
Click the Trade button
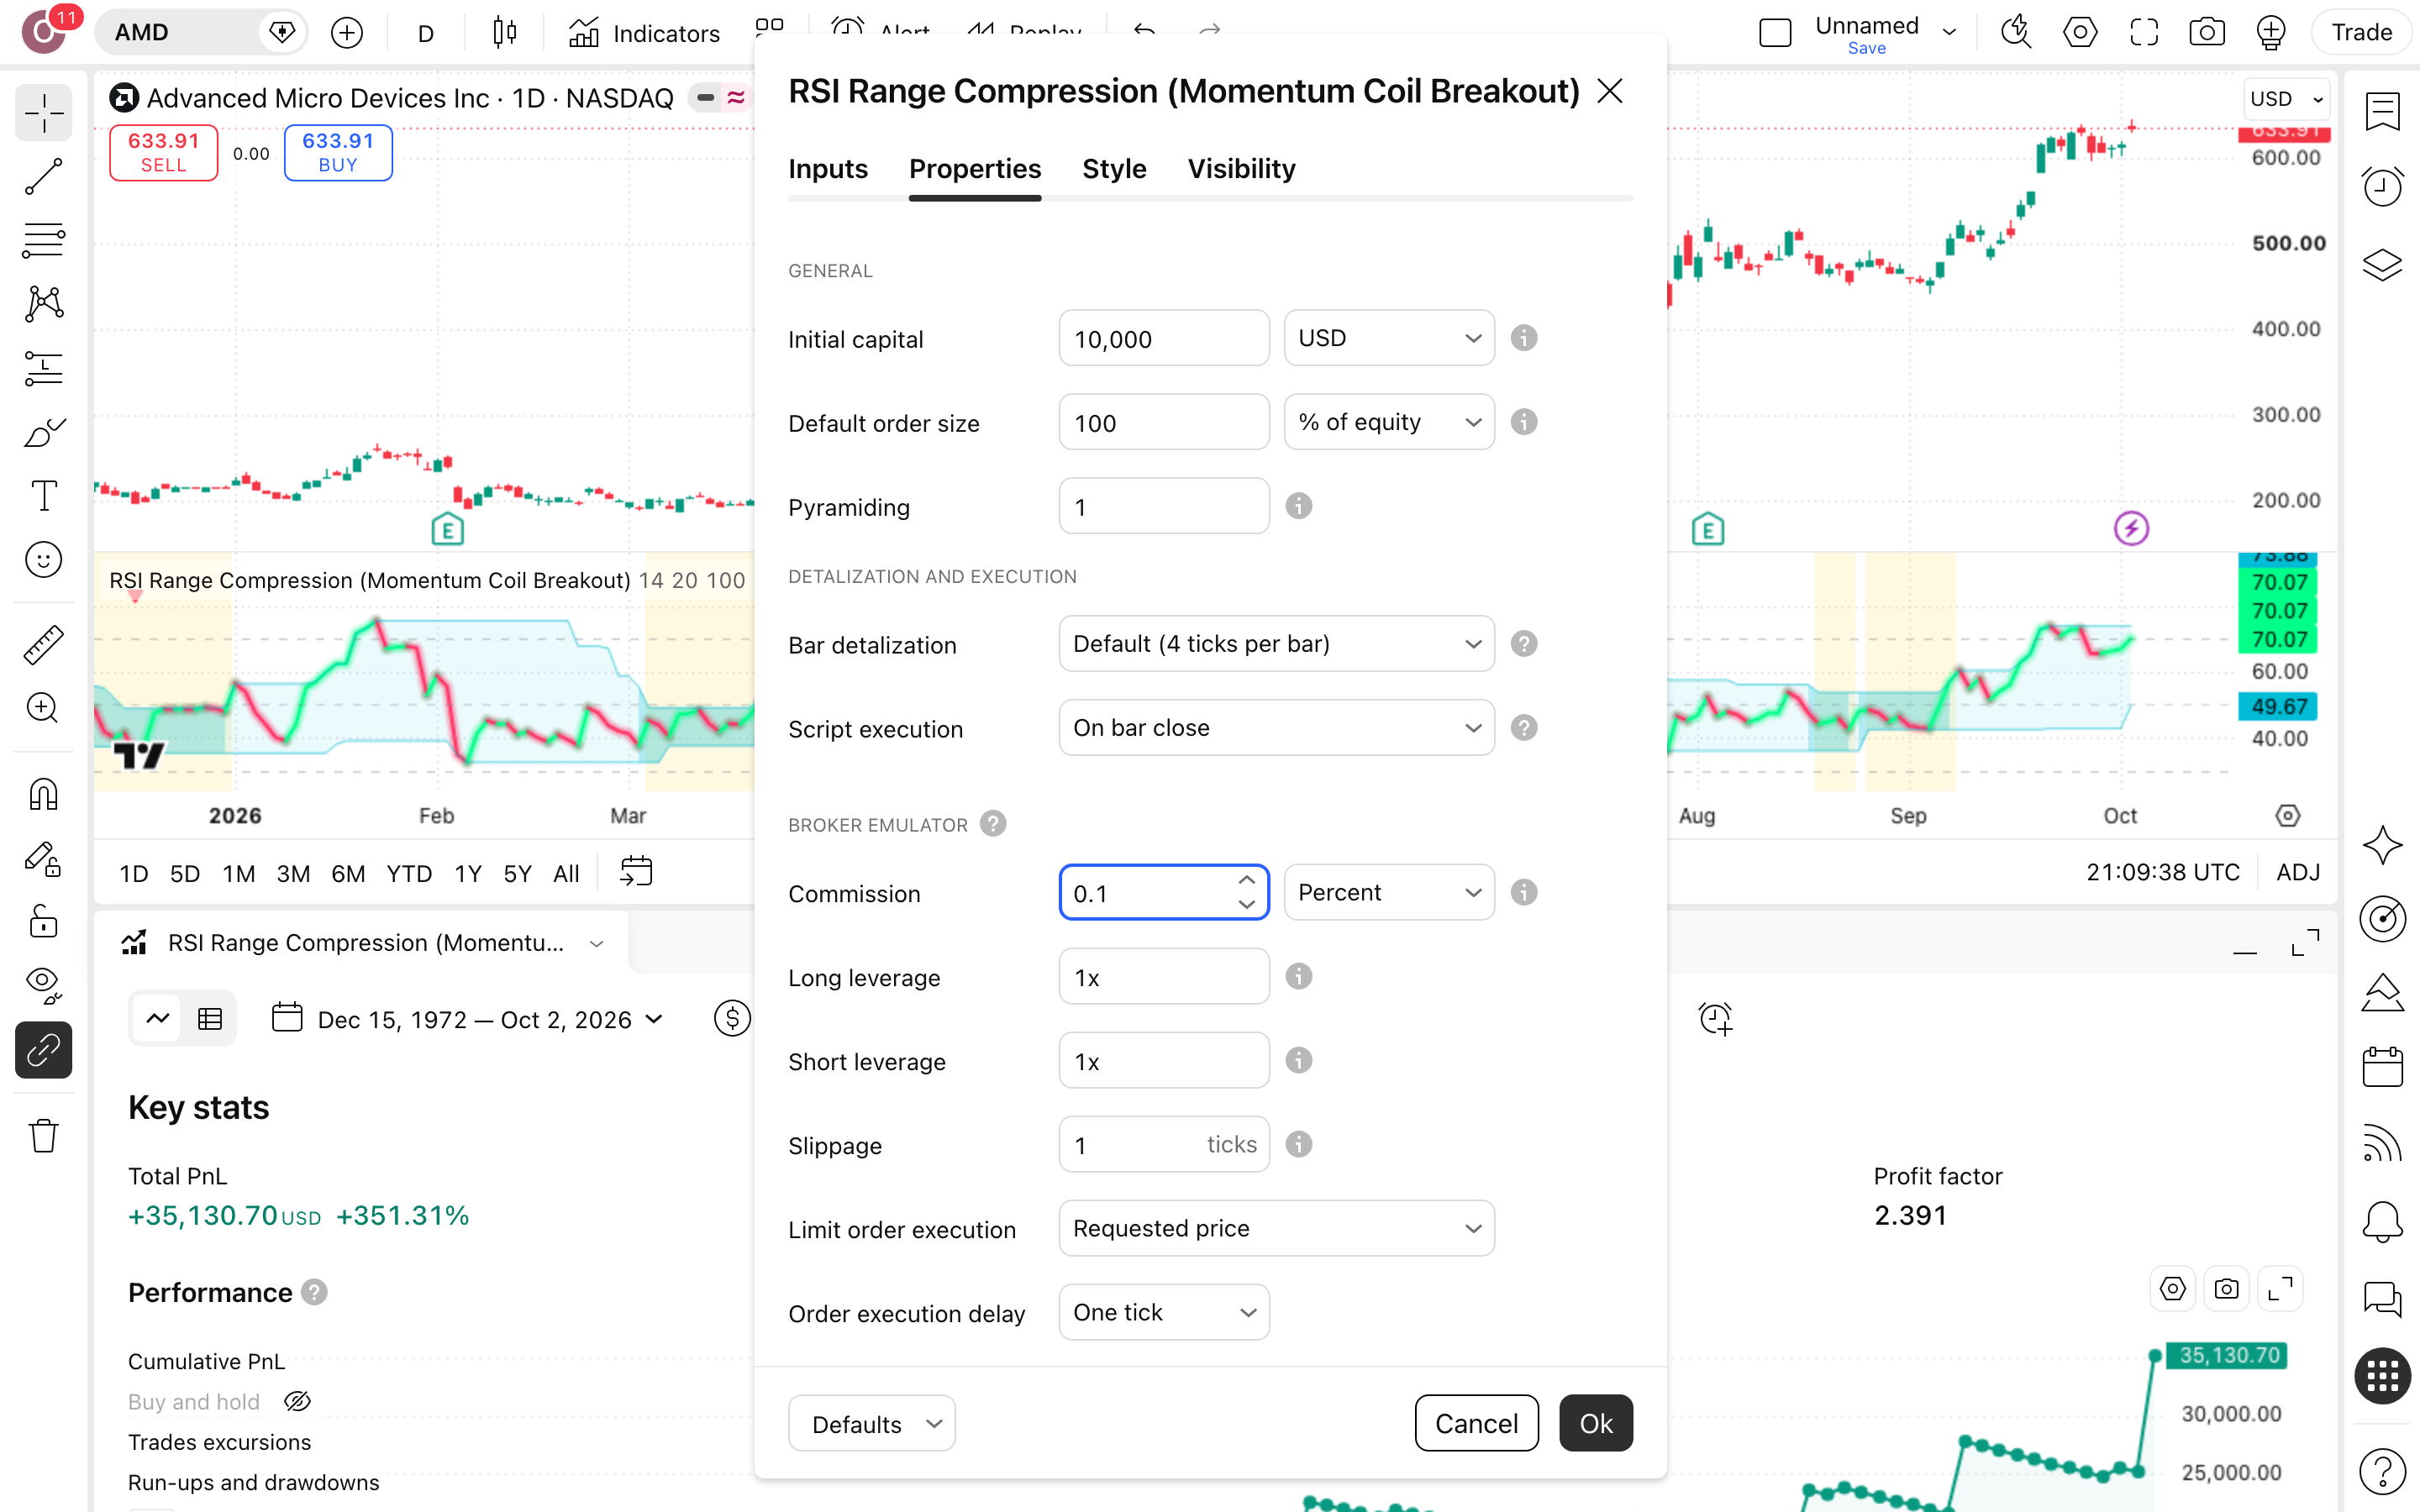(2361, 33)
